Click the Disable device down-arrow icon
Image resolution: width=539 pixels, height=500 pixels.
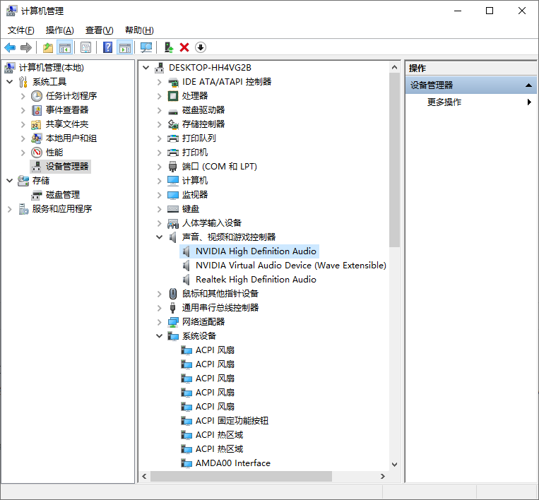(201, 47)
